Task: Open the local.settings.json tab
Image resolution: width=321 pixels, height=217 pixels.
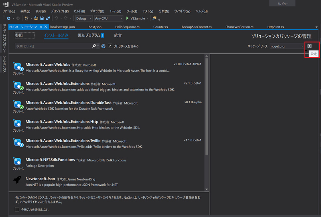Action: 63,27
